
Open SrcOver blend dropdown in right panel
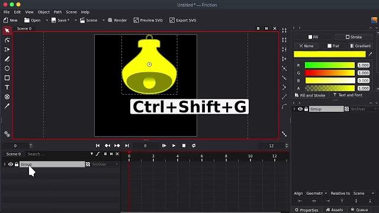point(364,109)
